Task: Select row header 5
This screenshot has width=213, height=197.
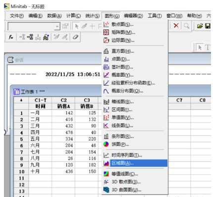Action: coord(21,139)
